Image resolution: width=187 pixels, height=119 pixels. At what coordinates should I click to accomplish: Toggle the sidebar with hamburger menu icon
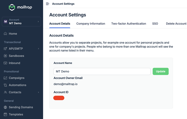47,4
